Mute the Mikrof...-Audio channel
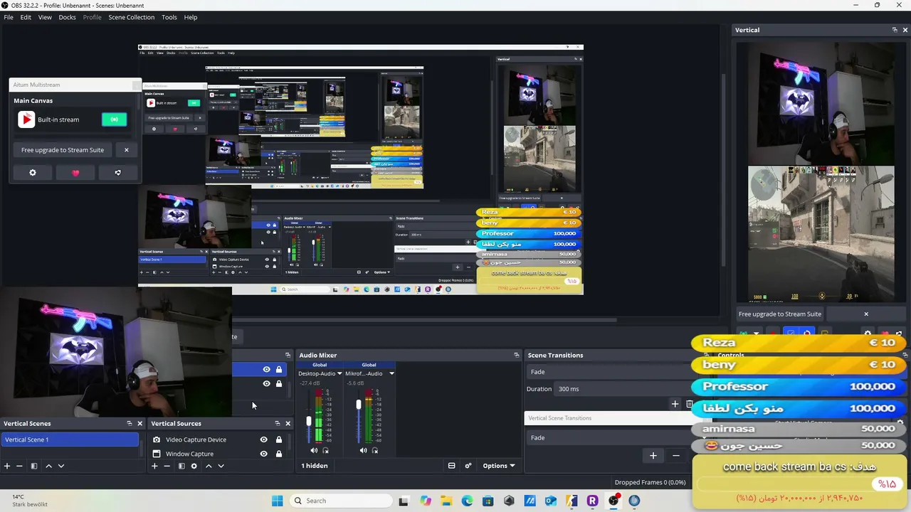The width and height of the screenshot is (911, 512). pos(363,450)
